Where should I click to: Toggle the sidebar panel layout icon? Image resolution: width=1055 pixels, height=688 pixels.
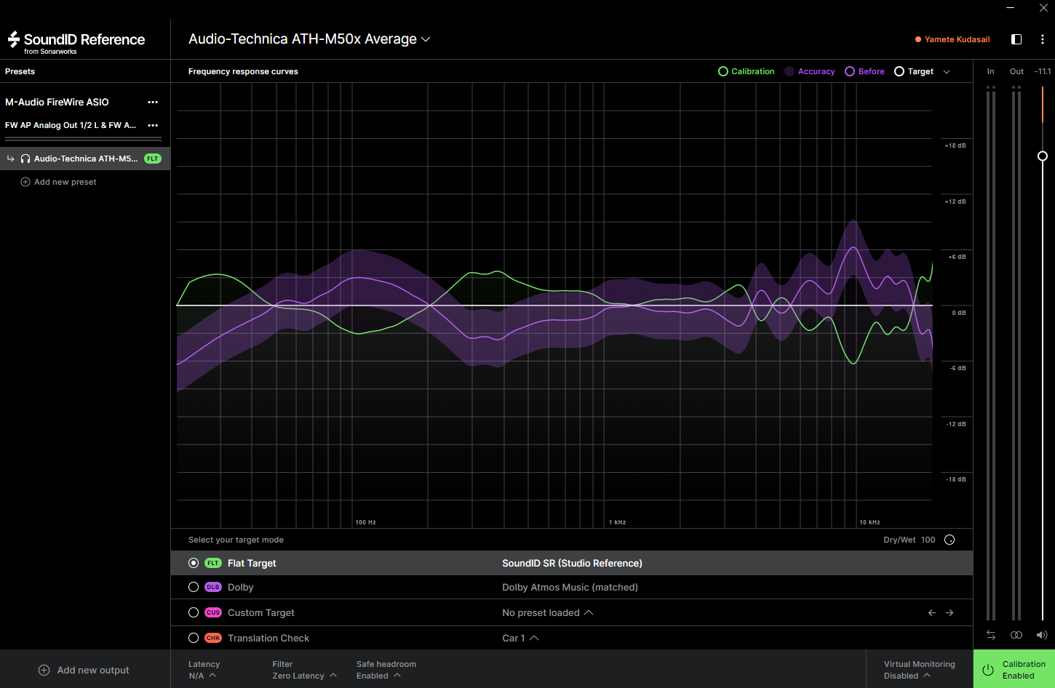1016,39
